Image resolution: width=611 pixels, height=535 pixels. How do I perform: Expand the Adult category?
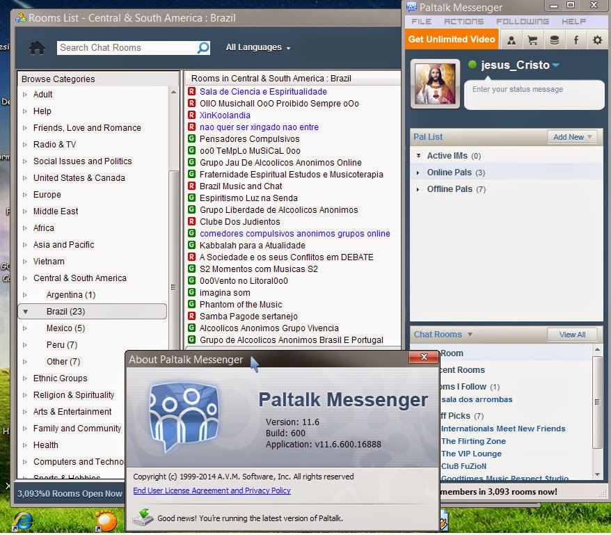pyautogui.click(x=25, y=95)
